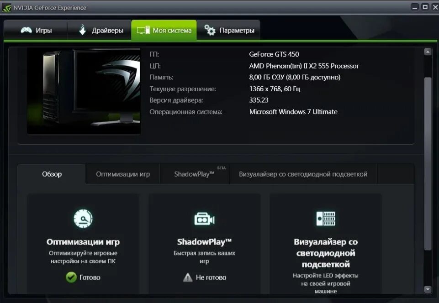Click the speedometer icon for game optimization
The image size is (439, 303).
pyautogui.click(x=83, y=218)
